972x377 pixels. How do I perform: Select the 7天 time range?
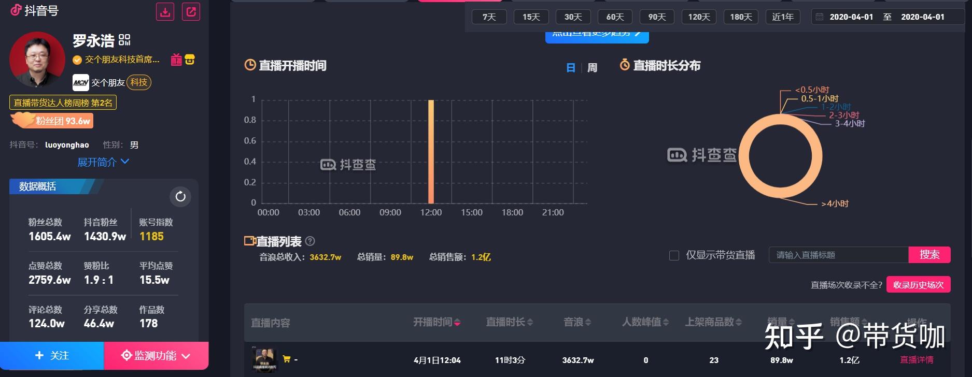tap(489, 17)
